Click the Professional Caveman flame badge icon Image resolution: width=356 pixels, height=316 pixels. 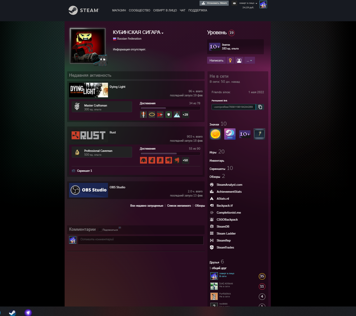coord(77,152)
